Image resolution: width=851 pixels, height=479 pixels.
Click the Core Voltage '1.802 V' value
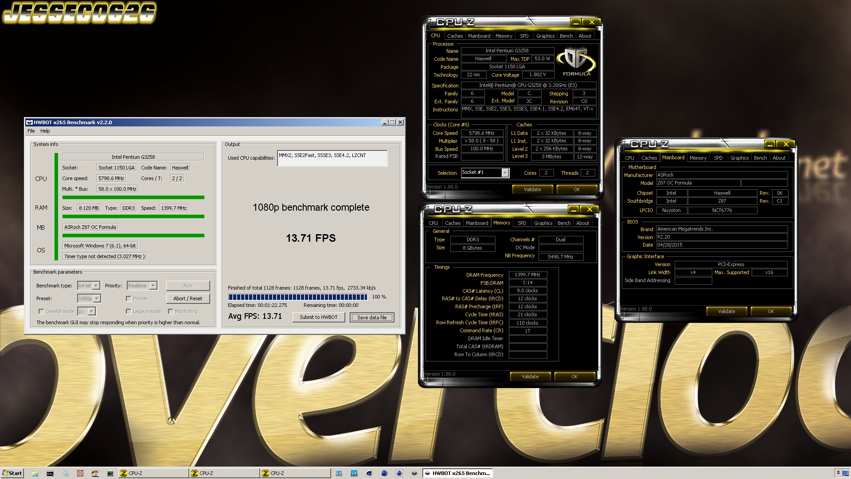[538, 75]
